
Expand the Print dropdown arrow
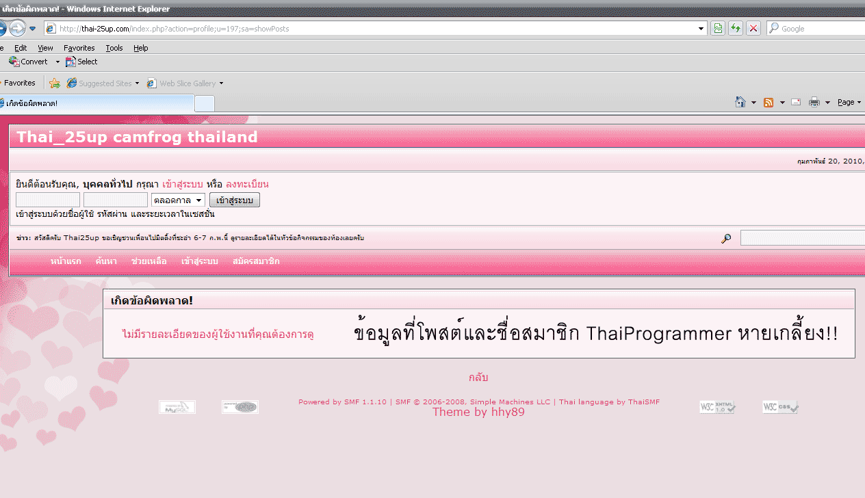[827, 103]
